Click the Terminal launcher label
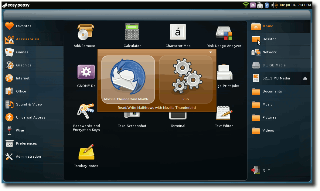This screenshot has width=320, height=191. (x=178, y=126)
